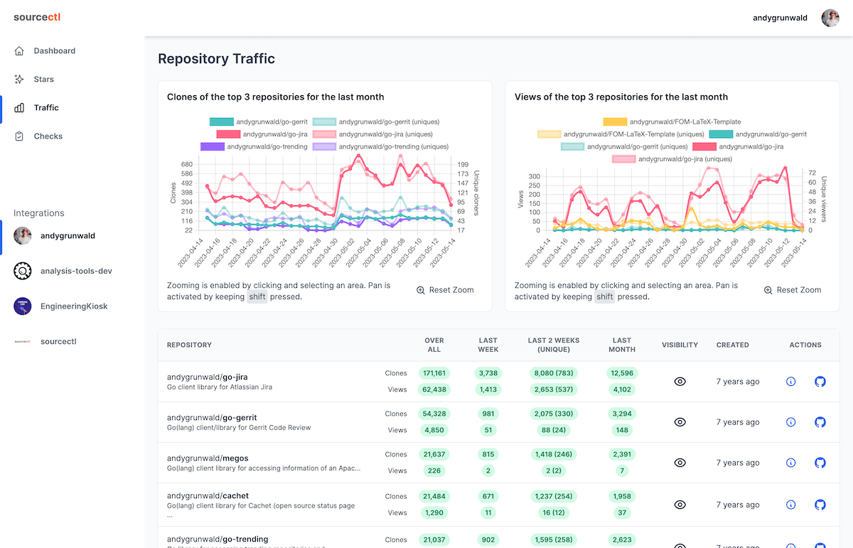Select the Checks icon in the sidebar
The width and height of the screenshot is (853, 548).
[x=18, y=136]
